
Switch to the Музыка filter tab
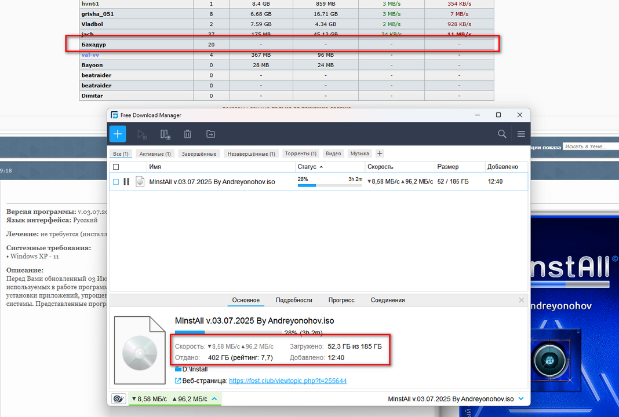coord(360,153)
